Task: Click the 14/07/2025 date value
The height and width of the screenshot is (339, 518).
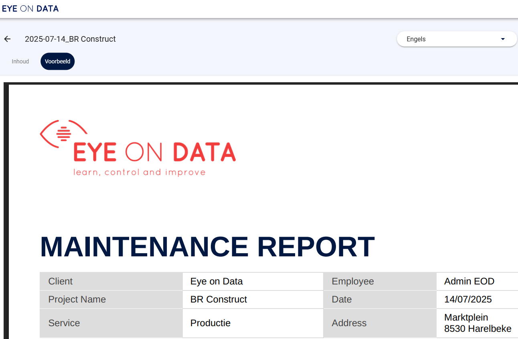Action: click(468, 299)
